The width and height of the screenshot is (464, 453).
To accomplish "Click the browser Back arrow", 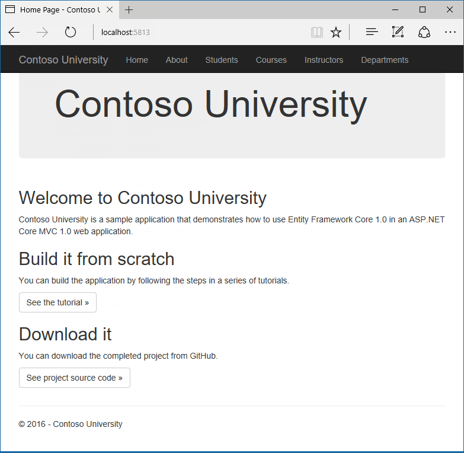I will [x=14, y=32].
